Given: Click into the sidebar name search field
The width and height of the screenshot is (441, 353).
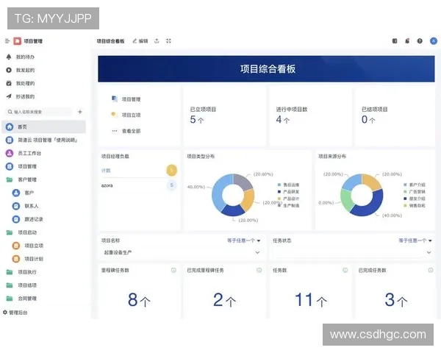Looking at the screenshot, I should point(38,112).
